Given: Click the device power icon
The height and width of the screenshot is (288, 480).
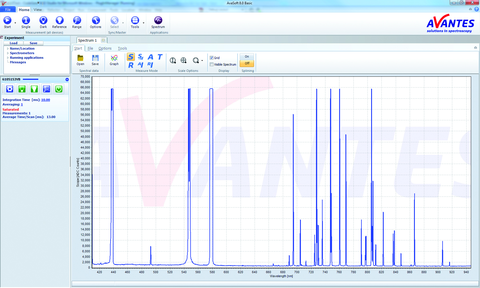Looking at the screenshot, I should 59,89.
